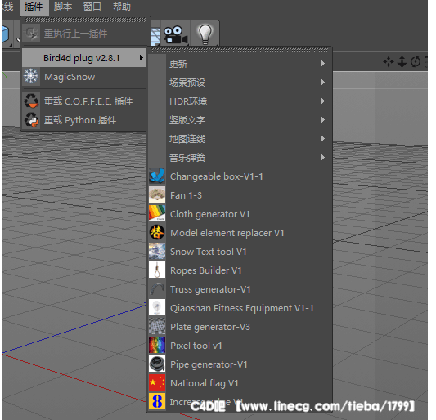
Task: Click the MagicSnow snowflake icon
Action: click(x=31, y=76)
